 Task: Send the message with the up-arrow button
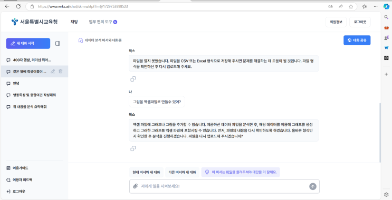click(313, 186)
